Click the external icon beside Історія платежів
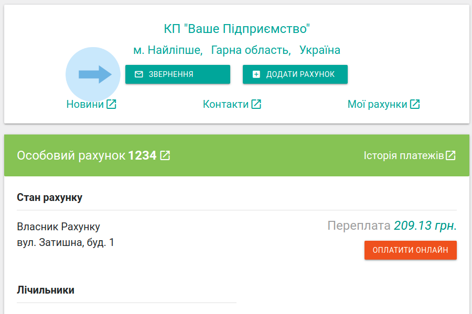Viewport: 472px width, 314px height. pyautogui.click(x=450, y=155)
